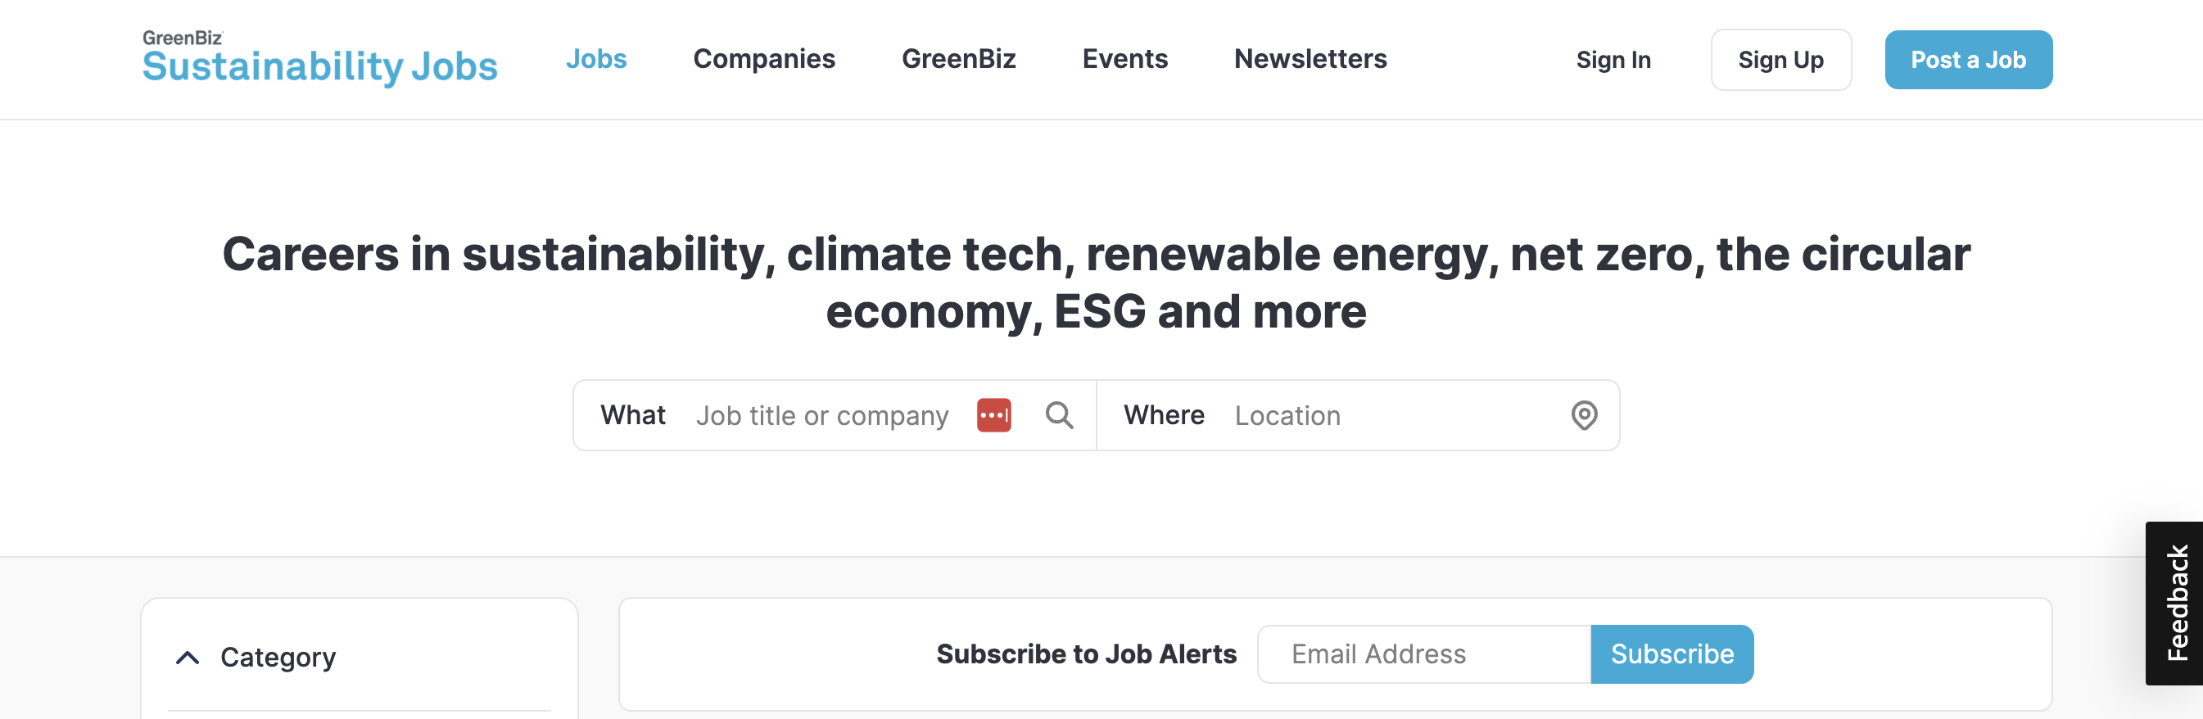Click the Sign In link
Screen dimensions: 2203x719
point(1613,60)
